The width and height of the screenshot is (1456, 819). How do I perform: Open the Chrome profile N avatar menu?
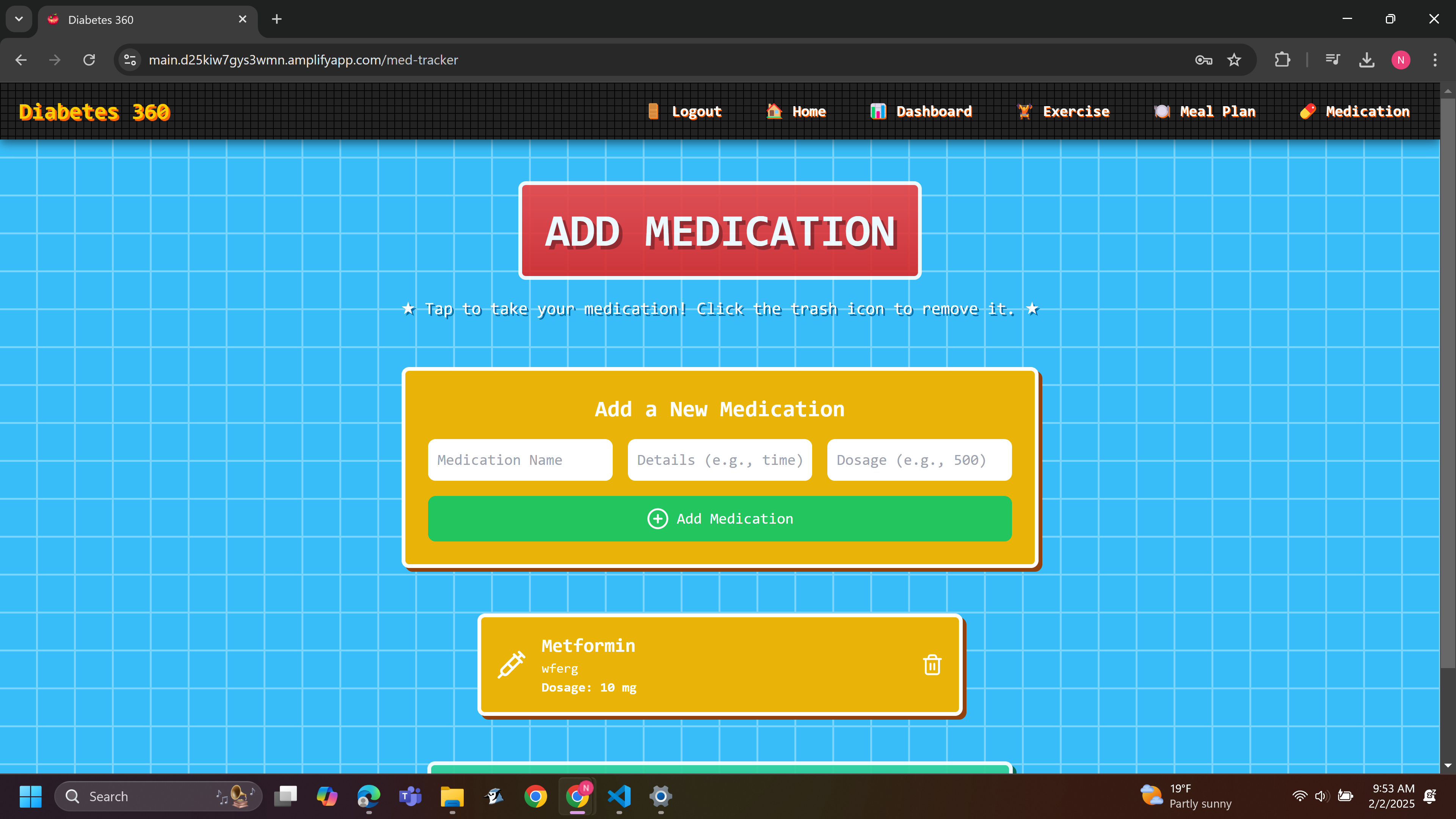tap(1400, 60)
